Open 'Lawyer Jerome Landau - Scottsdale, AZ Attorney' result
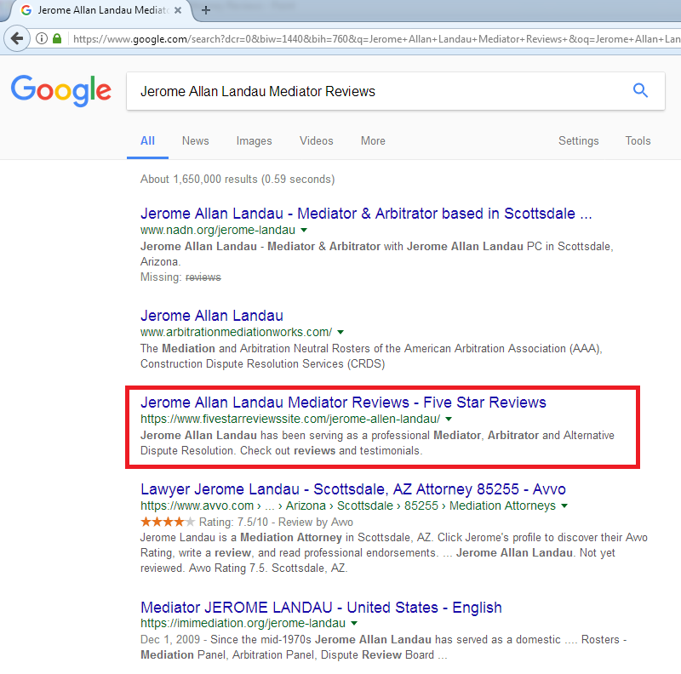Viewport: 681px width, 674px height. [353, 489]
